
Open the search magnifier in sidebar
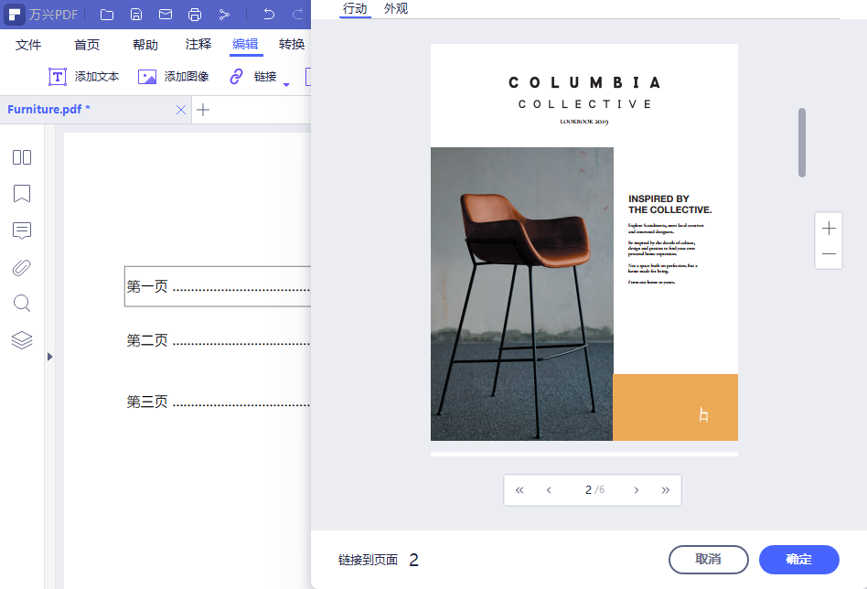click(22, 304)
